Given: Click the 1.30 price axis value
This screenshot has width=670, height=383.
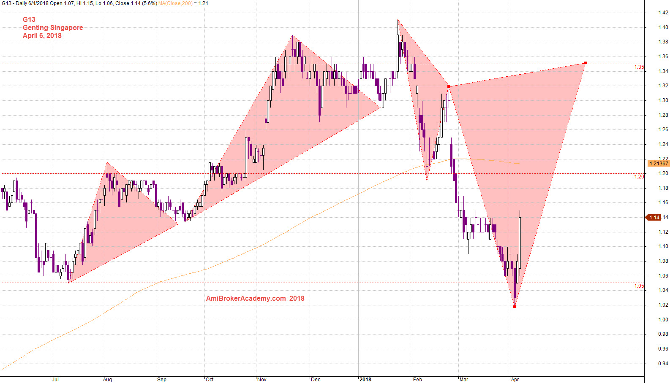Looking at the screenshot, I should coord(663,100).
